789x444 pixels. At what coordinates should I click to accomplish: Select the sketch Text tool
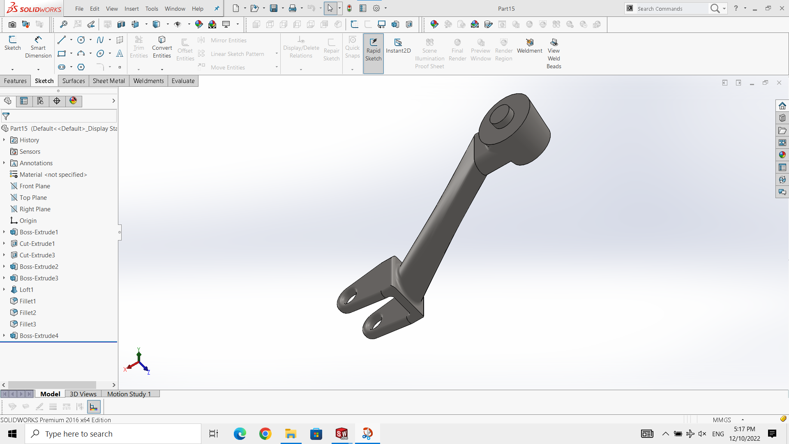tap(120, 53)
